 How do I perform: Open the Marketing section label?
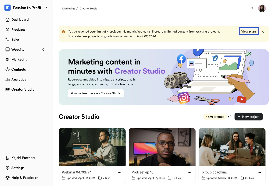coord(19,59)
